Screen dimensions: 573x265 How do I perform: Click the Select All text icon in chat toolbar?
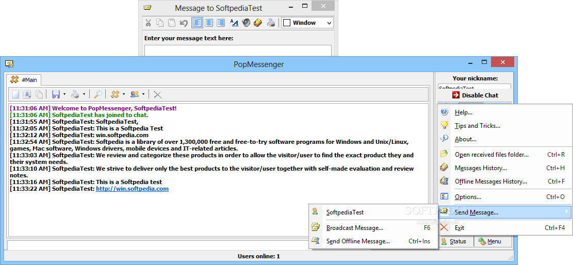[x=27, y=94]
